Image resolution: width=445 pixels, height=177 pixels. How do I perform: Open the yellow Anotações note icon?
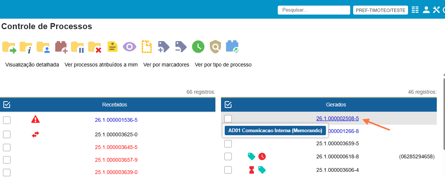(x=112, y=47)
